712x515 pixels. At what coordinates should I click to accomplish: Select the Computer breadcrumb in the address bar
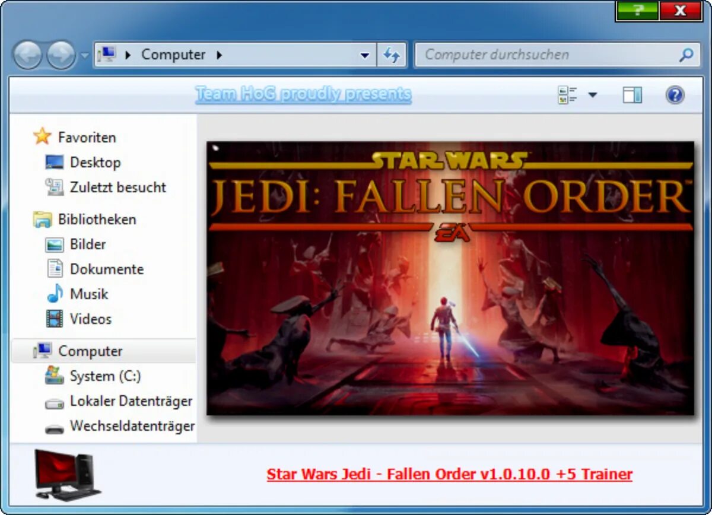[173, 55]
